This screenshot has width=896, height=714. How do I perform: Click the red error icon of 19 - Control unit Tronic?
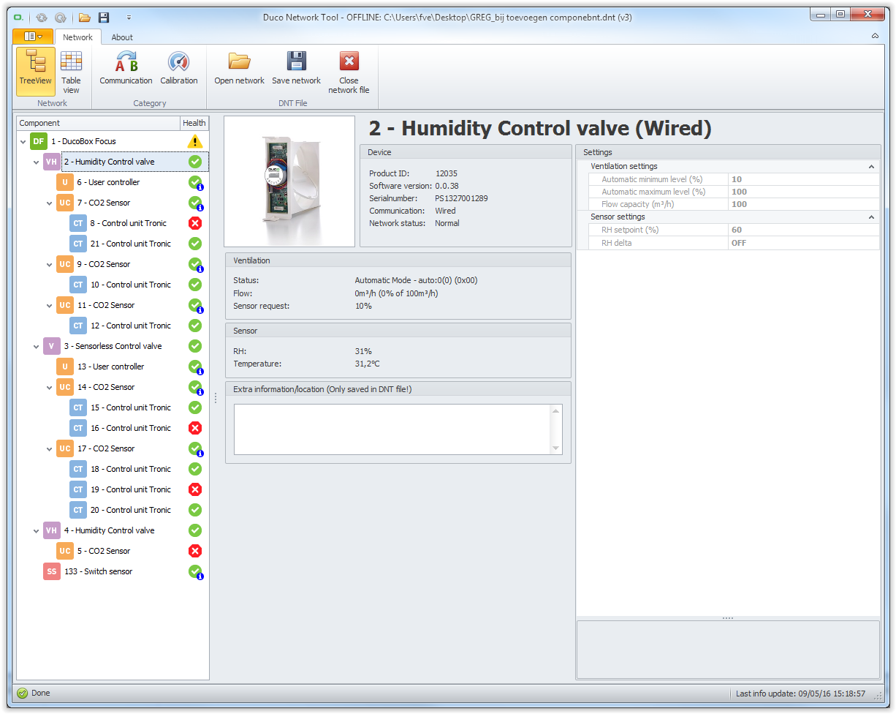(194, 489)
